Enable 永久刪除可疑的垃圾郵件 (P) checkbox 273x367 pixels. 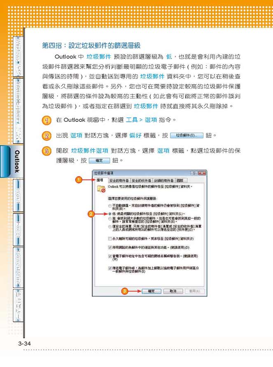110,239
